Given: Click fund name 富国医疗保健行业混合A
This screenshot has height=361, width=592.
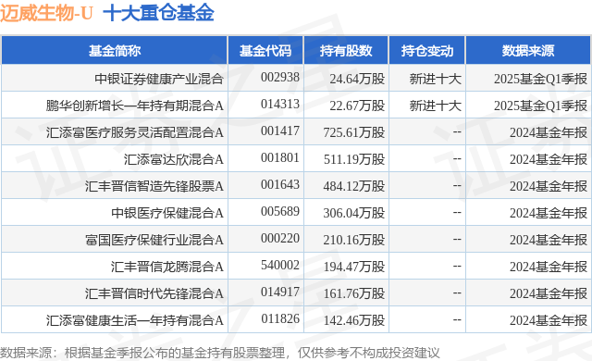Looking at the screenshot, I should coord(154,240).
